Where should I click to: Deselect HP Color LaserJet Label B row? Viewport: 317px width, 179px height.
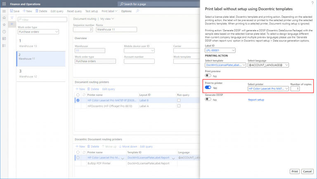pos(78,100)
